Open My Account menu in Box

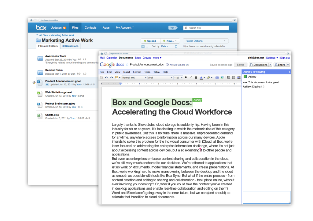click(125, 28)
